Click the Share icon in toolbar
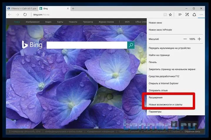This screenshot has height=140, width=211. pyautogui.click(x=194, y=14)
